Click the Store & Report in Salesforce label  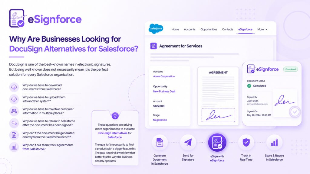274,158
